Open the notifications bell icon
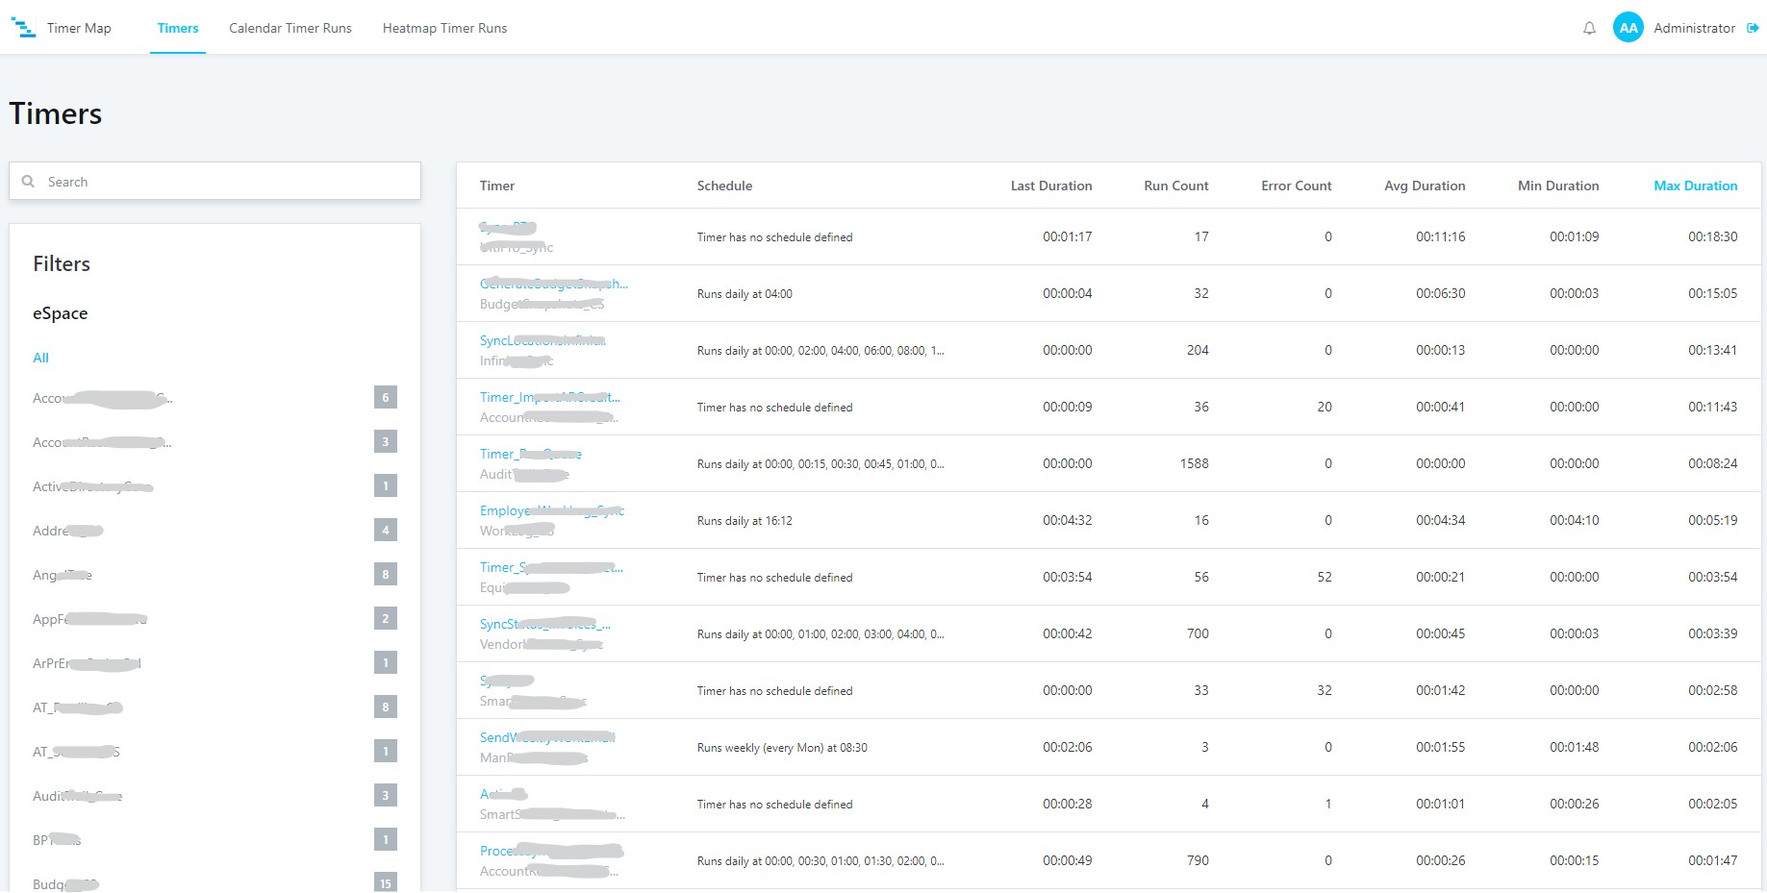The image size is (1767, 893). 1589,29
